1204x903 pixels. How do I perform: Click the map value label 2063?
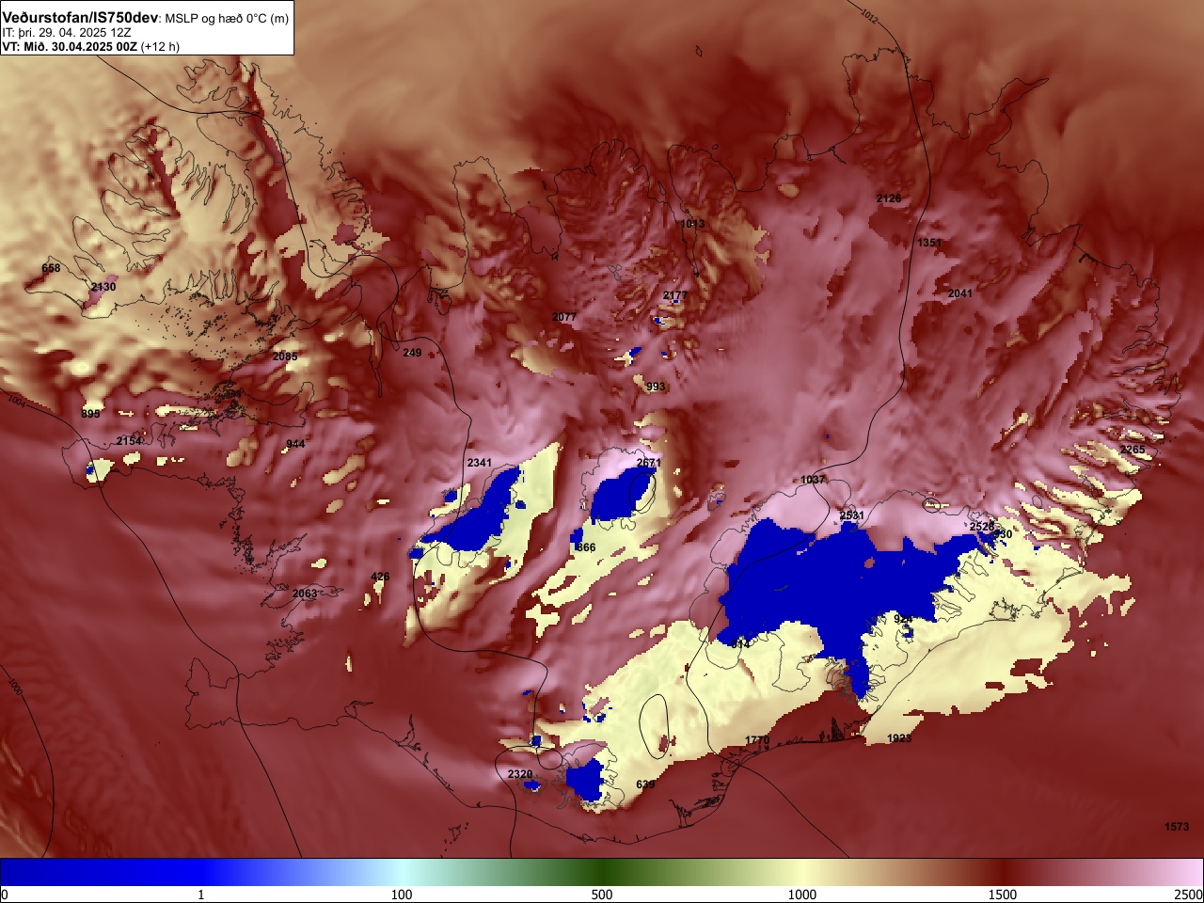tap(305, 594)
